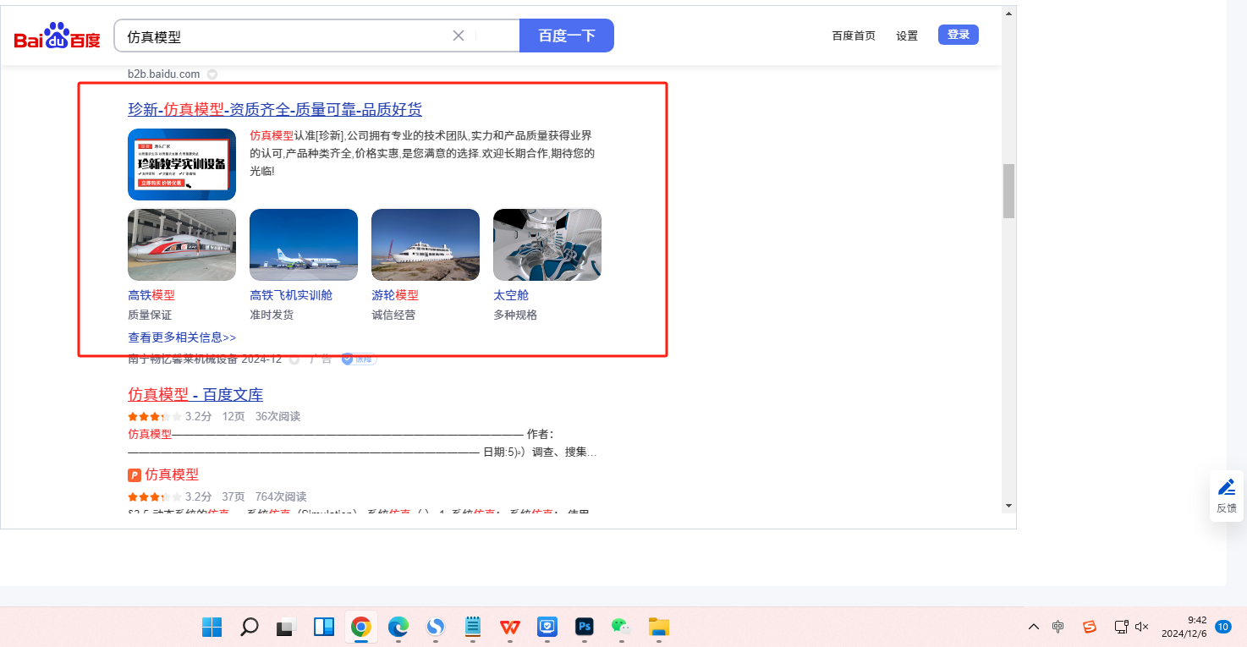Show hidden system tray icons chevron
The image size is (1247, 647).
click(x=1034, y=627)
